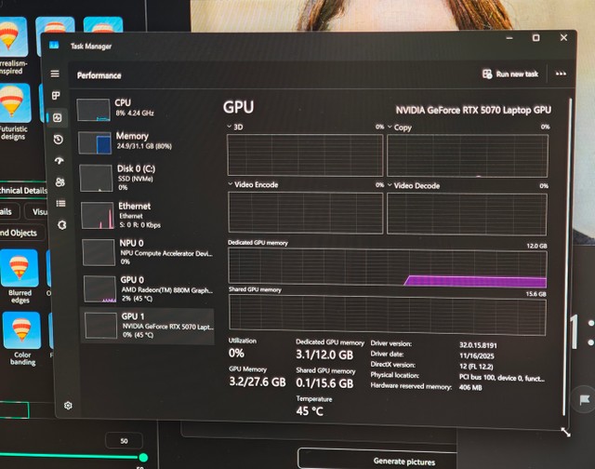Click the 3.2/27.6 GB GPU Memory value
Viewport: 595px width, 469px height.
click(x=258, y=382)
